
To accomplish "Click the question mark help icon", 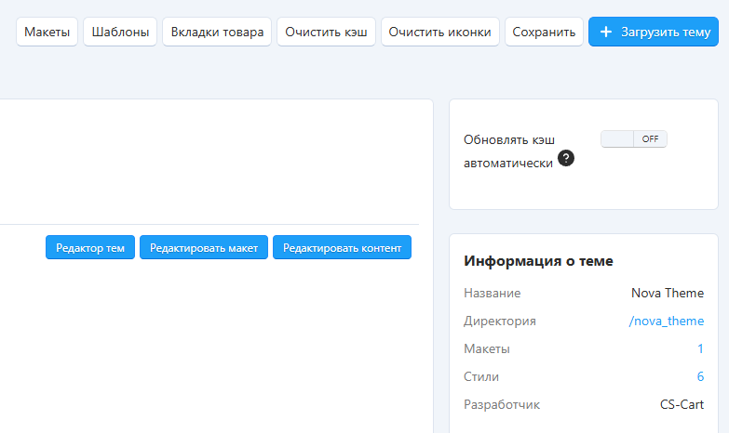I will [566, 159].
